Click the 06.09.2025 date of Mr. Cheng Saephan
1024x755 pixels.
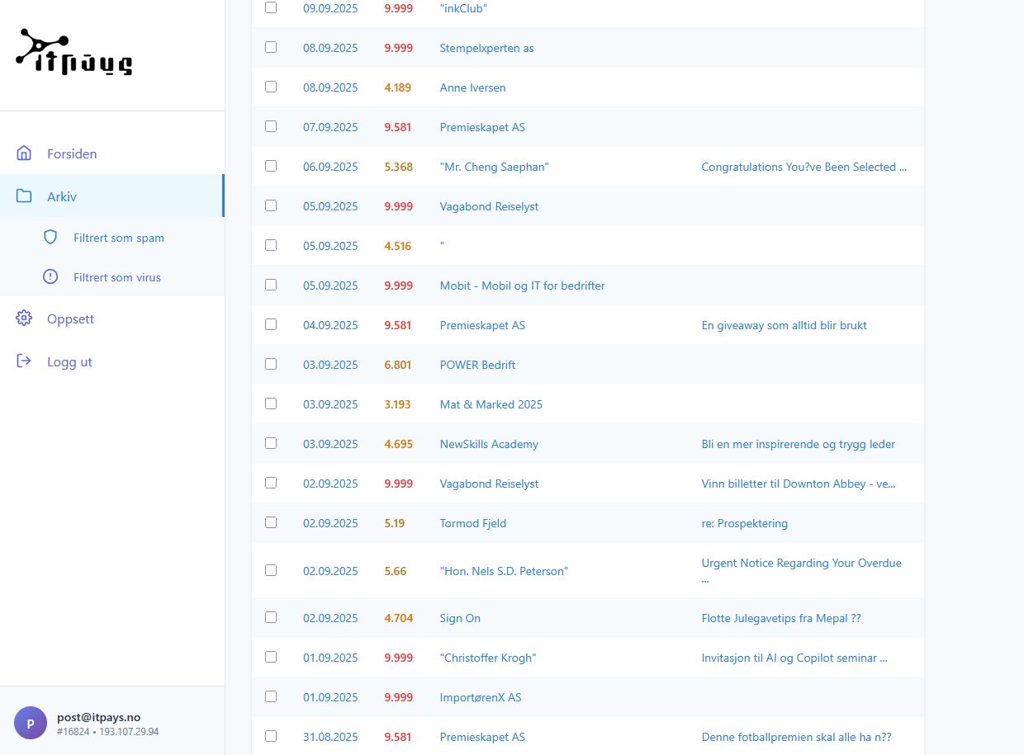tap(330, 167)
